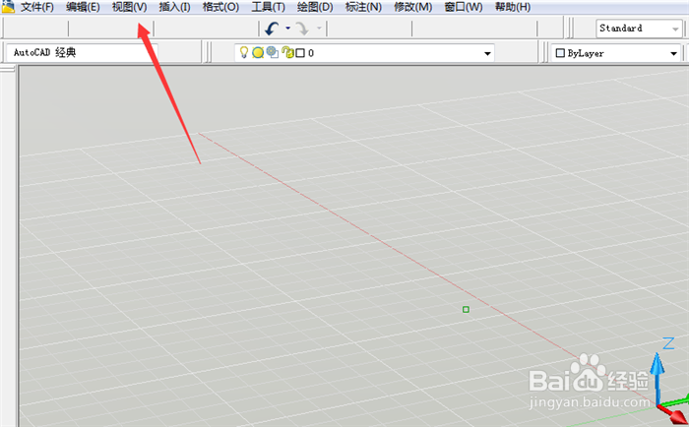Open the 格式(O) menu

pyautogui.click(x=220, y=7)
